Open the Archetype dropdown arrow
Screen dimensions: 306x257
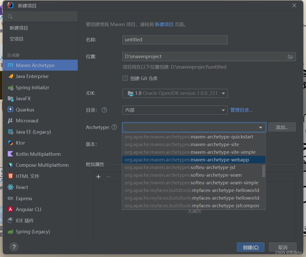click(x=260, y=127)
